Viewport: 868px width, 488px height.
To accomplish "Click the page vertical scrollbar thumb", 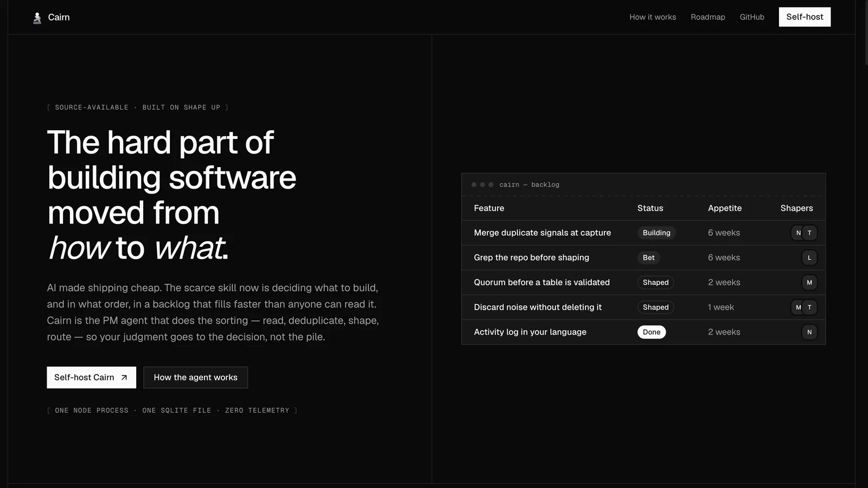I will [866, 33].
